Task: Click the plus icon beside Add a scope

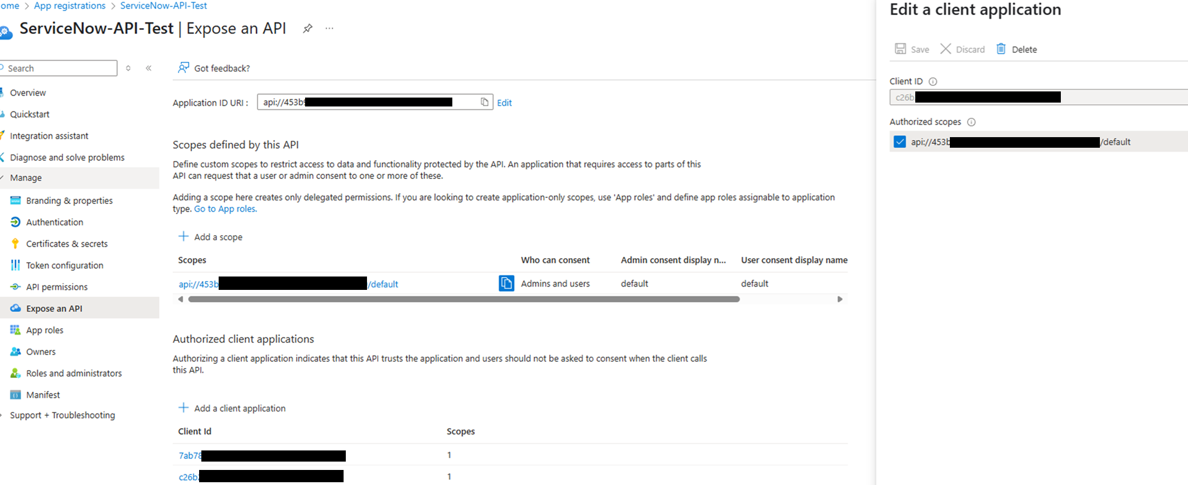Action: click(183, 236)
